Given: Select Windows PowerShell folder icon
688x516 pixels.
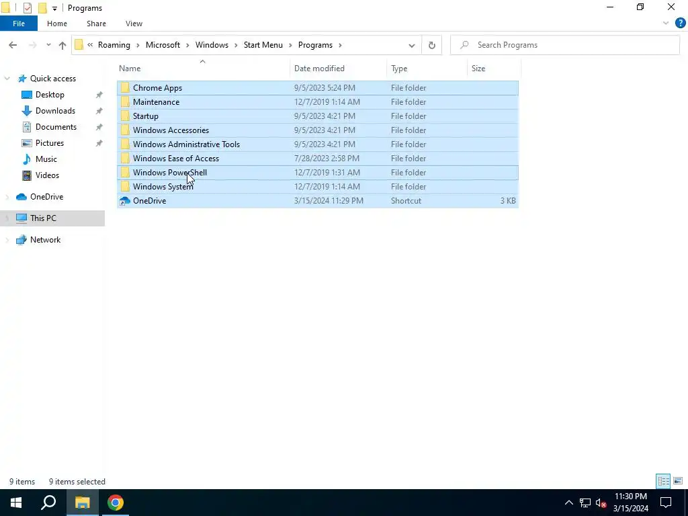Looking at the screenshot, I should click(125, 173).
